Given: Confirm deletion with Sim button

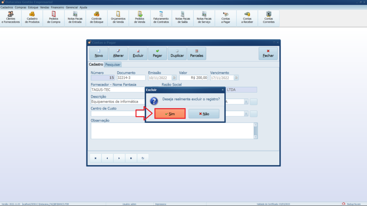Looking at the screenshot, I should [170, 114].
